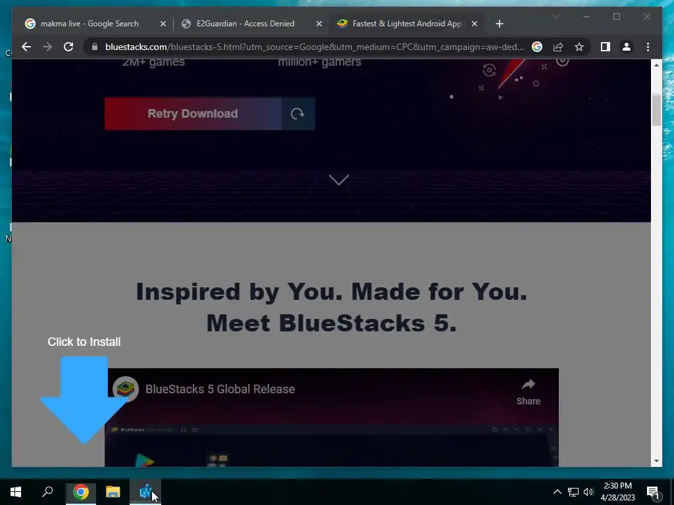The width and height of the screenshot is (674, 505).
Task: Open network status in system tray
Action: [573, 492]
